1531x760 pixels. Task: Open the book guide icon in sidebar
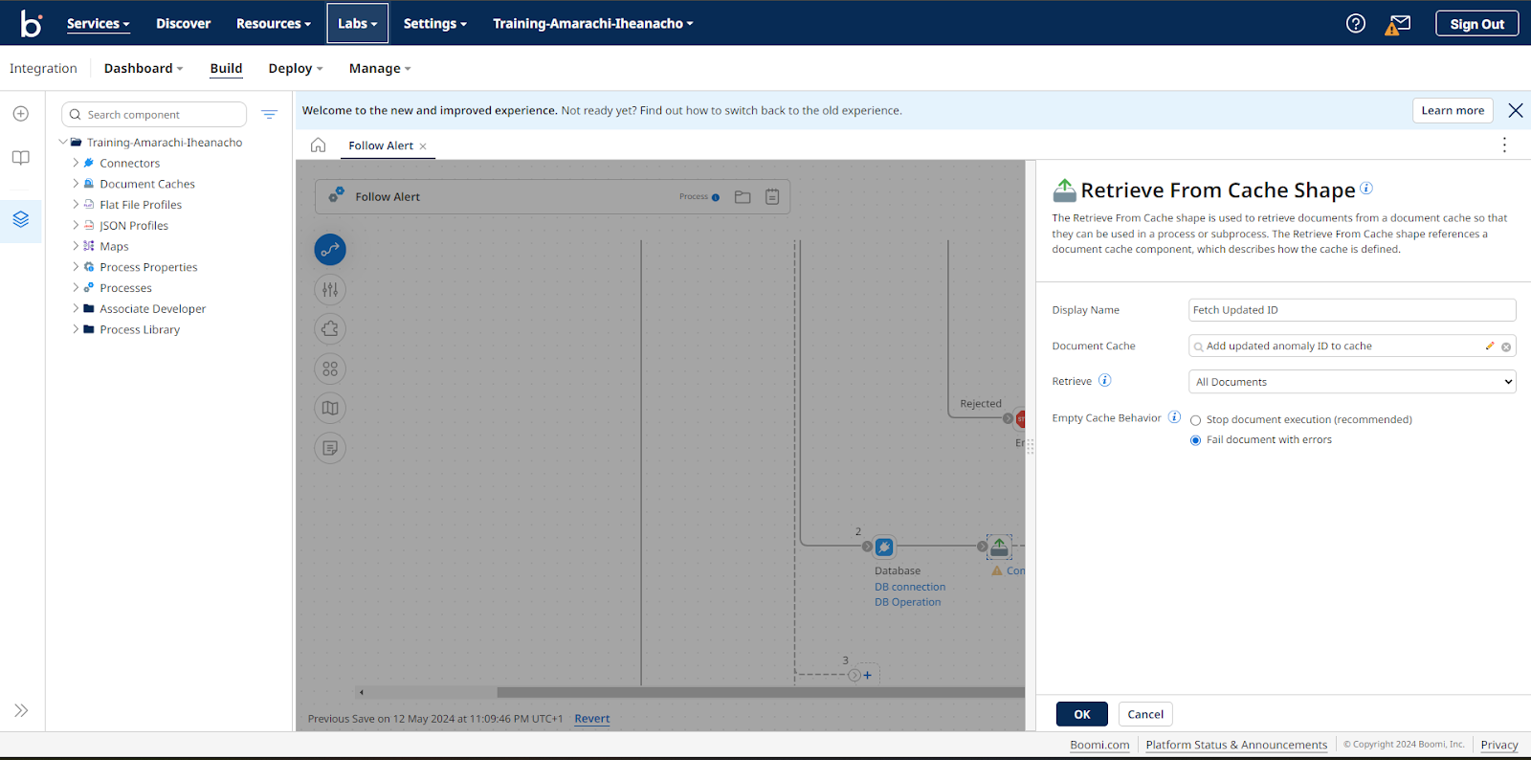[21, 158]
